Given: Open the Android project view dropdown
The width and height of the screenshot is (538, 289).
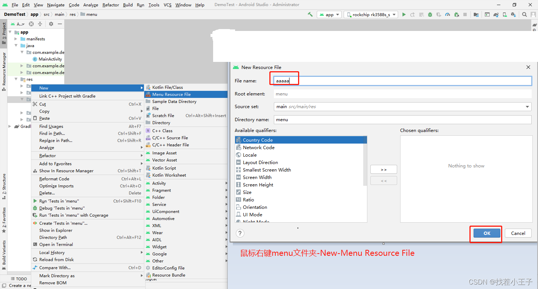Looking at the screenshot, I should 18,24.
